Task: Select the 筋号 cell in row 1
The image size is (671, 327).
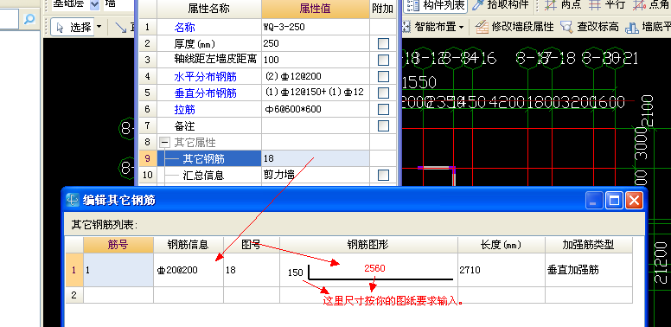Action: [118, 270]
